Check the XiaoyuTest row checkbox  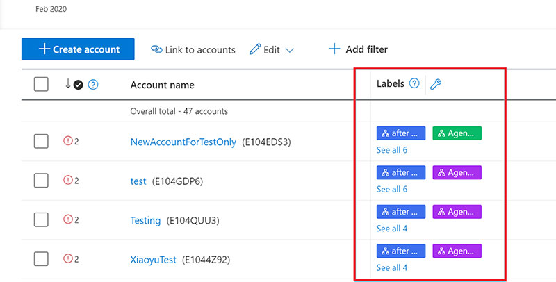(41, 259)
